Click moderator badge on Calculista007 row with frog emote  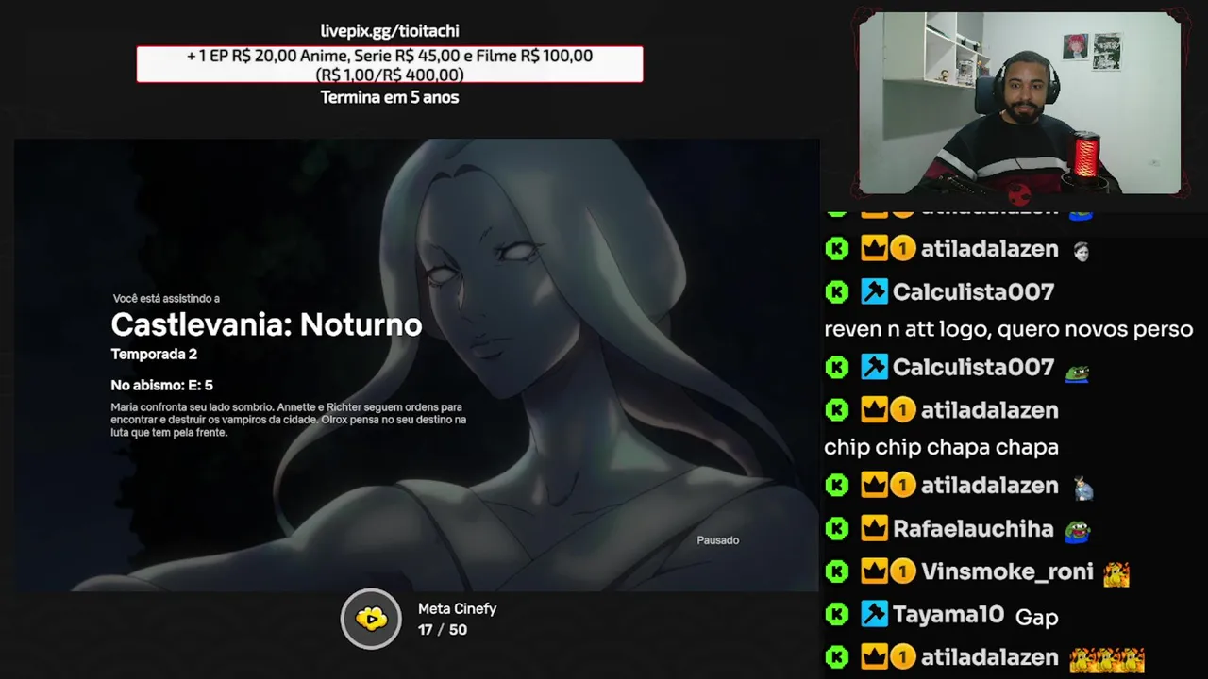pyautogui.click(x=874, y=368)
